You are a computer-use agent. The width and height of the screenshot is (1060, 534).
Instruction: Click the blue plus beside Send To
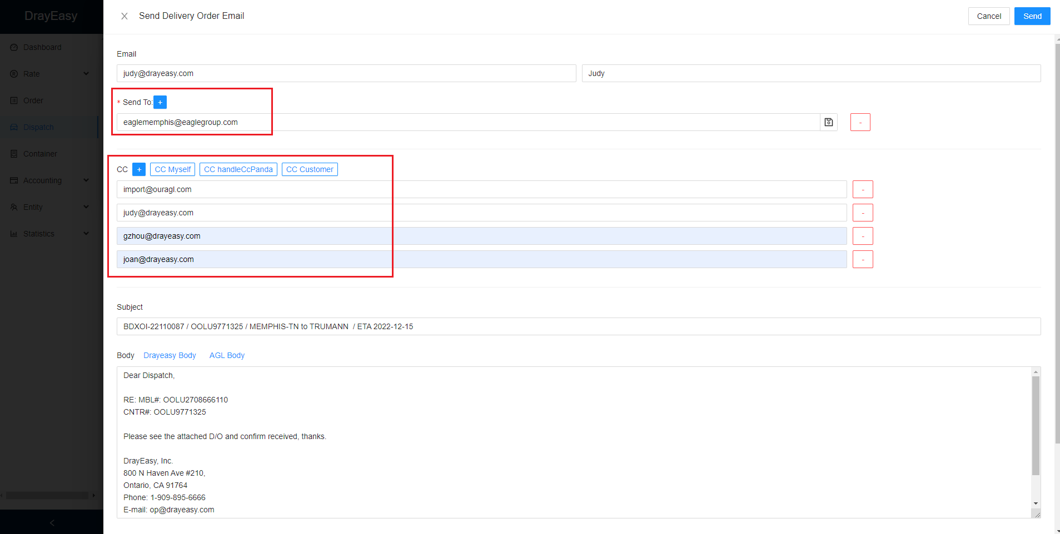coord(160,102)
